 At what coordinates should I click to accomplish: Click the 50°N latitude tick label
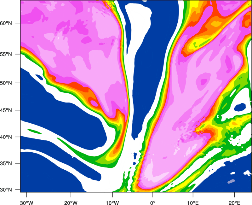pyautogui.click(x=6, y=83)
